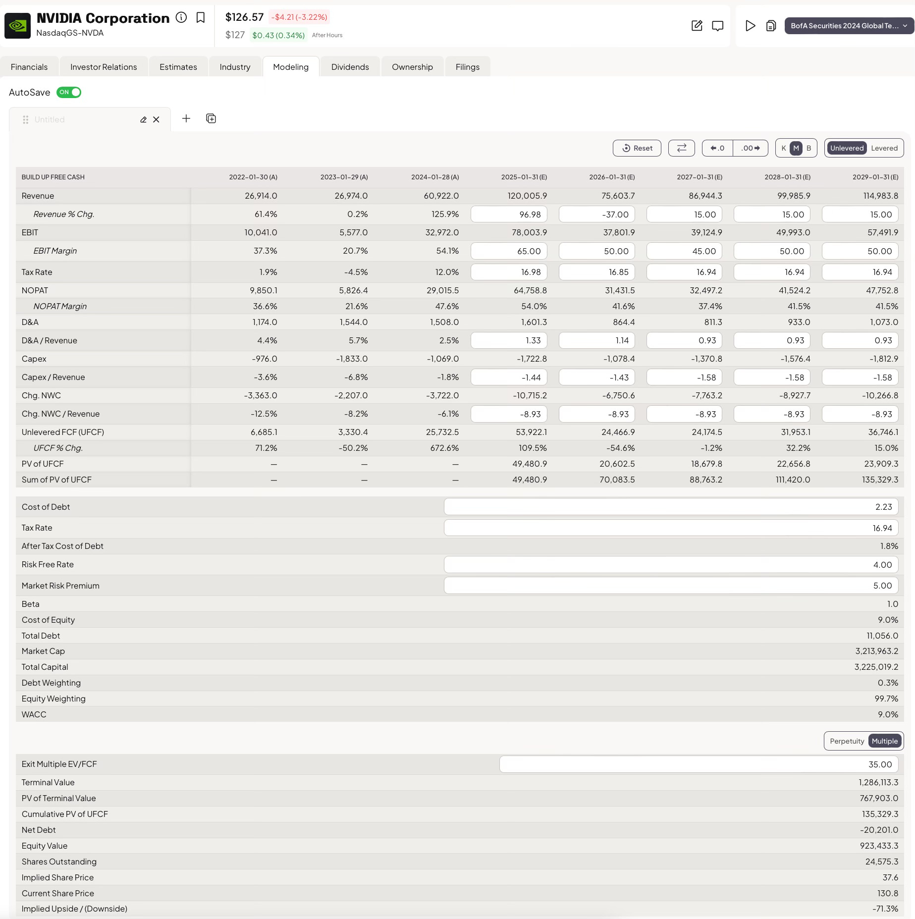Click the Implied Upside value -71.3%
This screenshot has height=919, width=915.
(x=885, y=909)
